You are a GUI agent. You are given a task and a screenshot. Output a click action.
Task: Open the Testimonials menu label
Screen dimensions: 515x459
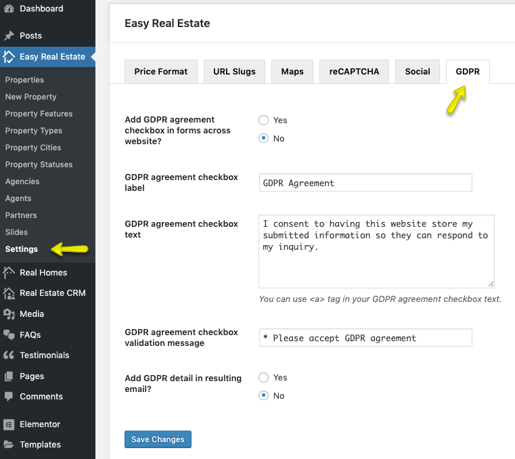tap(45, 355)
